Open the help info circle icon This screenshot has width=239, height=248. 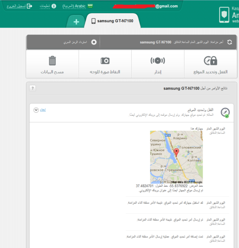54,6
